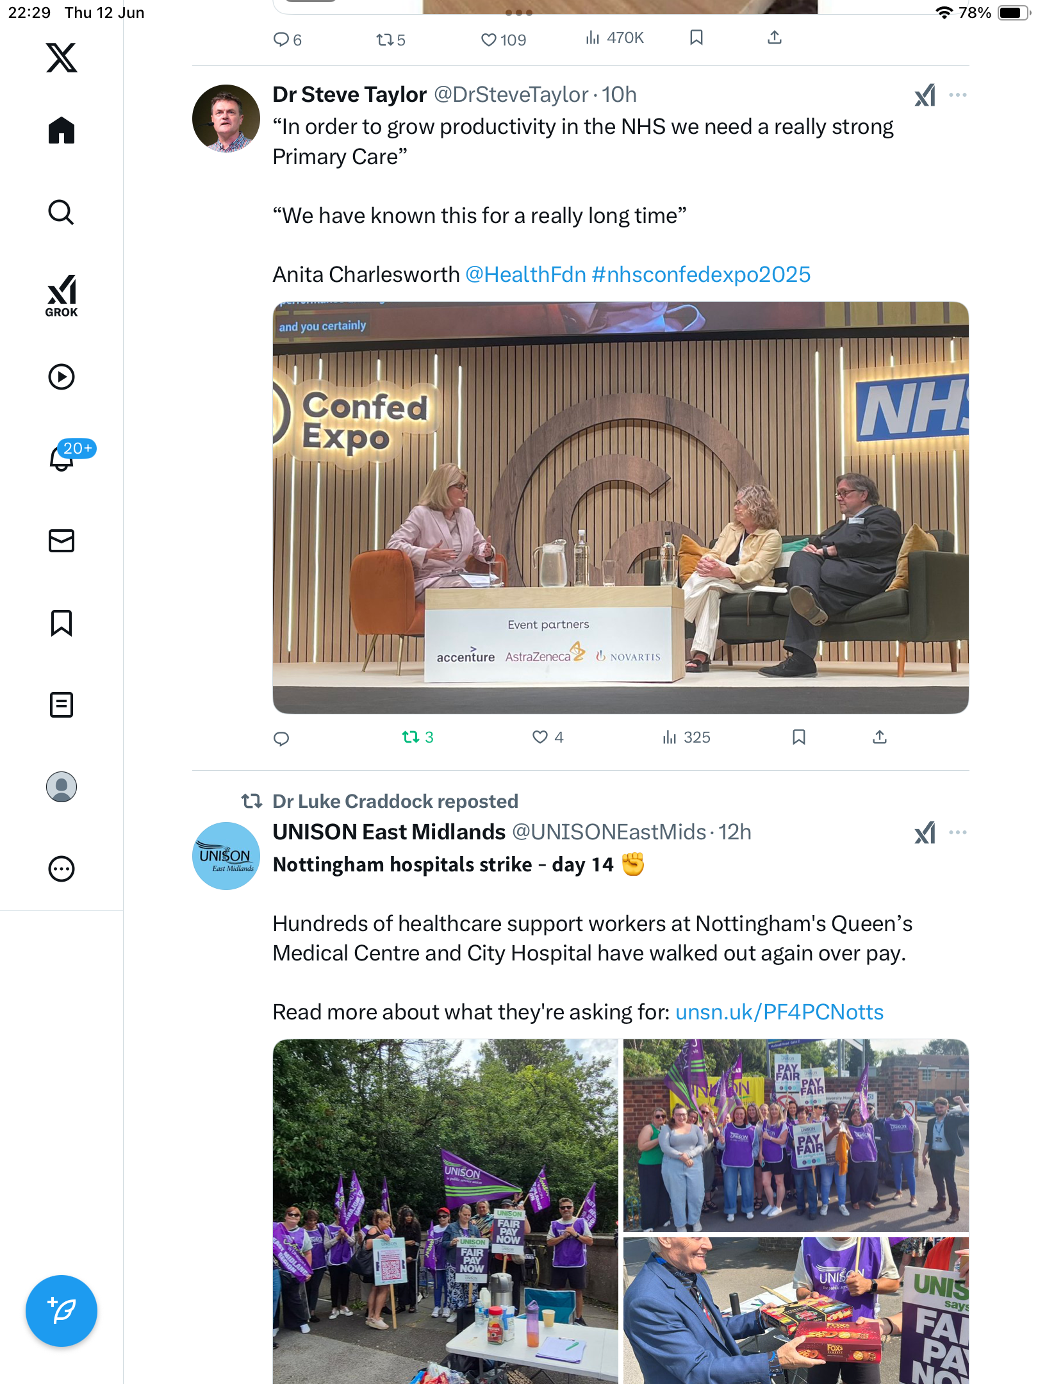The image size is (1038, 1384).
Task: Open the Profile page from sidebar
Action: coord(62,787)
